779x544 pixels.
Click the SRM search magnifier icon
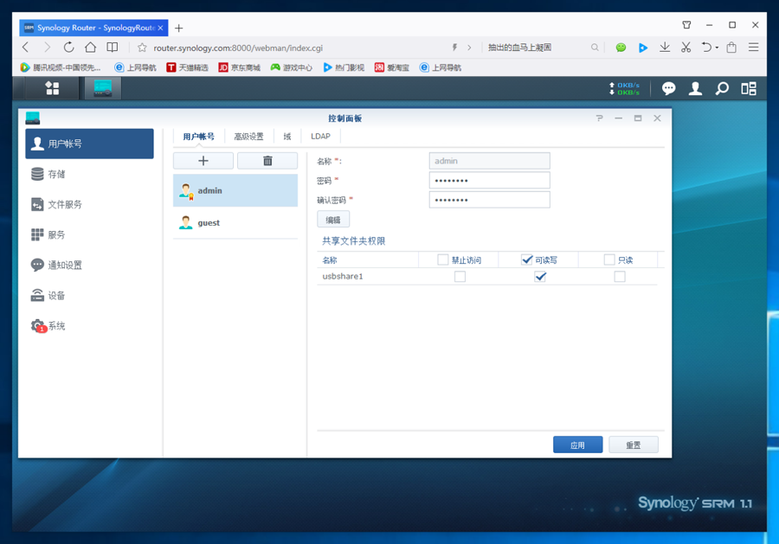(x=722, y=88)
